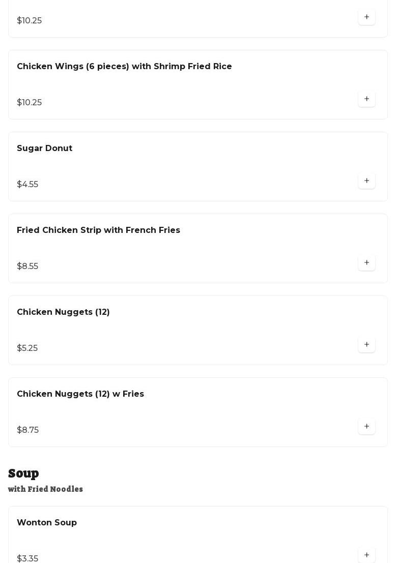This screenshot has height=563, width=396.
Task: Select Fried Chicken Strip with French Fries title
Action: (x=98, y=230)
